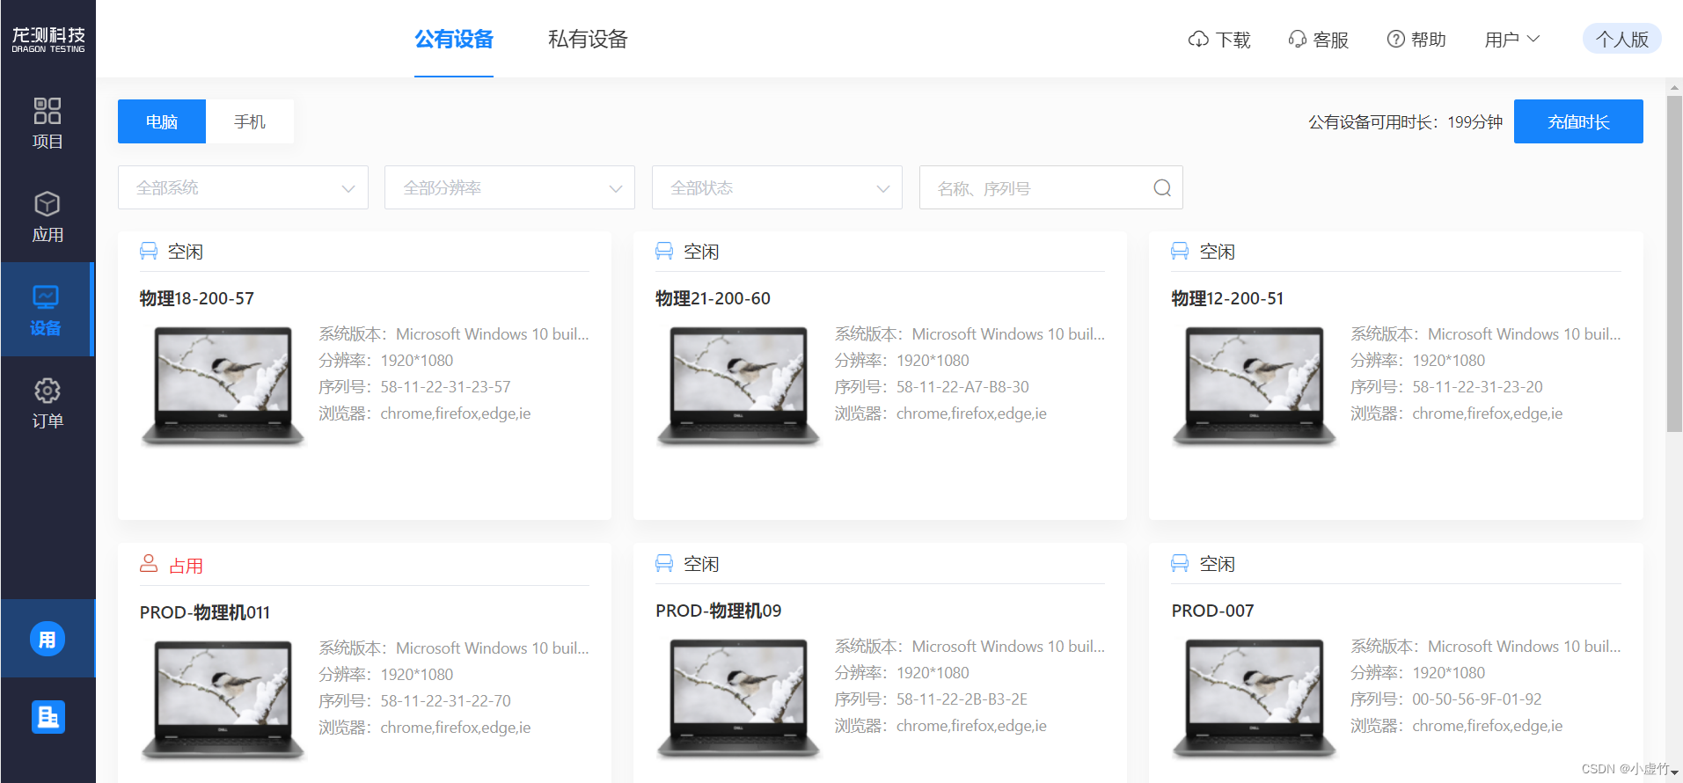Click device name PROD-007

click(x=1212, y=611)
